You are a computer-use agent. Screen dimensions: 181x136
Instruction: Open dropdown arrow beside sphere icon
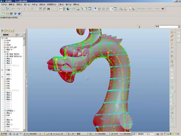click(x=71, y=9)
